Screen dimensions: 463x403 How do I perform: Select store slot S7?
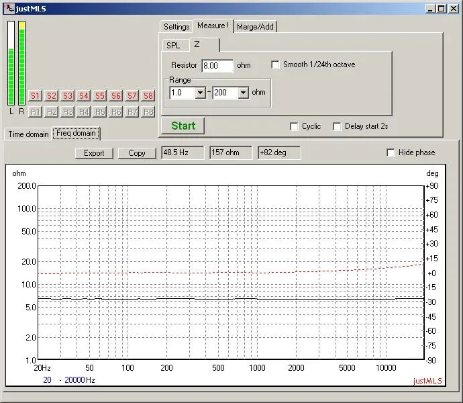pyautogui.click(x=132, y=96)
